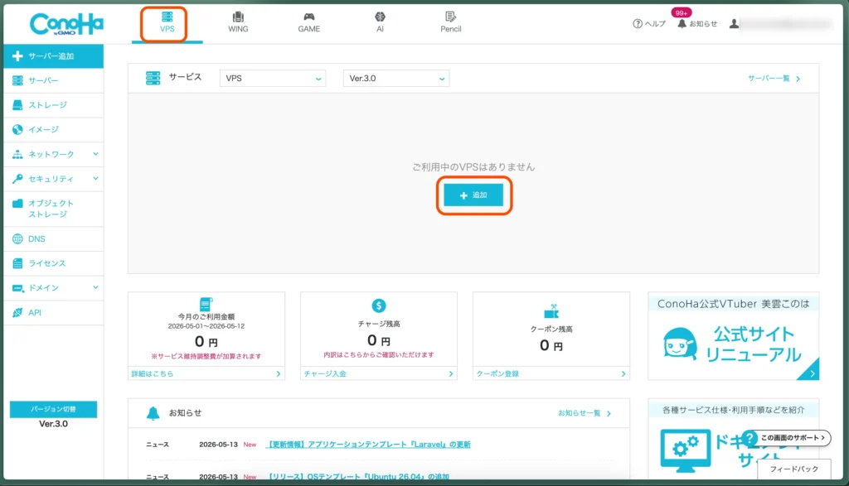The height and width of the screenshot is (486, 849).
Task: Open the Laravel template update news
Action: pos(368,445)
